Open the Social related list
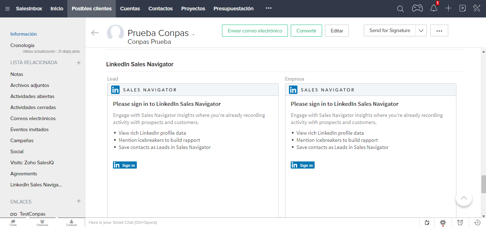 (x=17, y=151)
